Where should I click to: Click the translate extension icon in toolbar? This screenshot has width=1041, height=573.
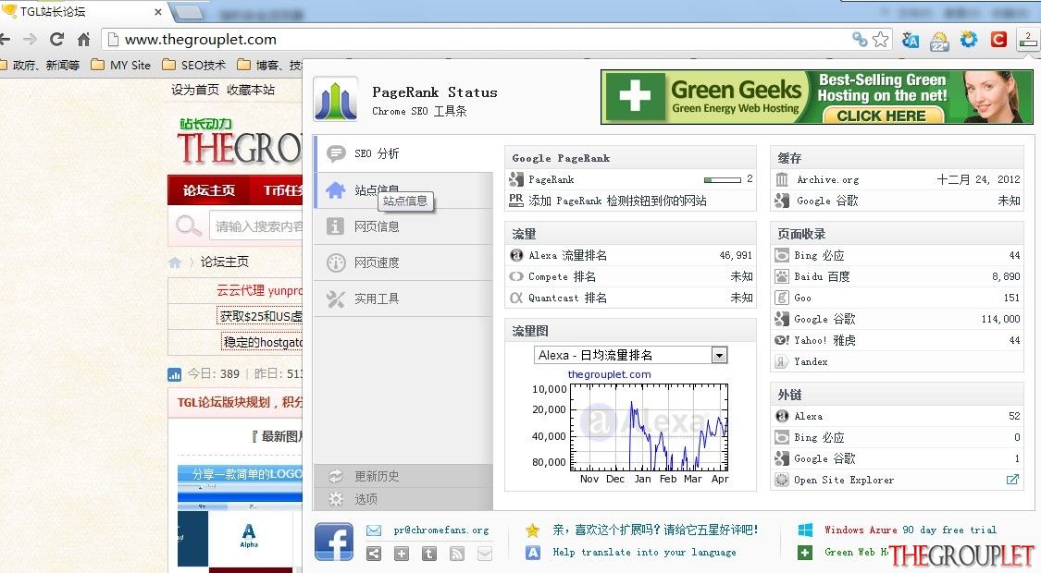pos(911,40)
